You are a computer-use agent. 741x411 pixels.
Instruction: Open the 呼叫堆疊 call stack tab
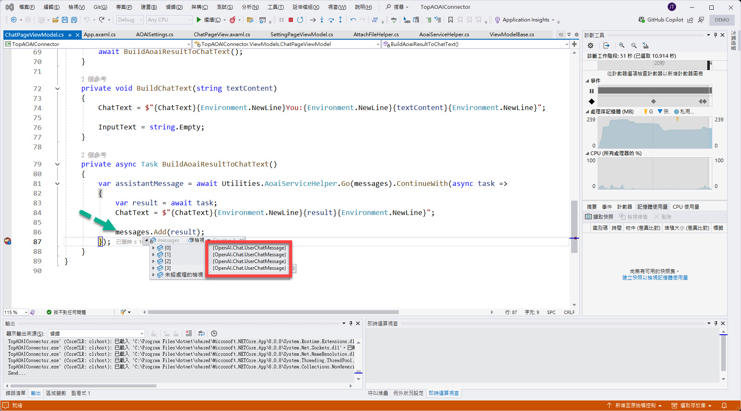click(x=378, y=393)
